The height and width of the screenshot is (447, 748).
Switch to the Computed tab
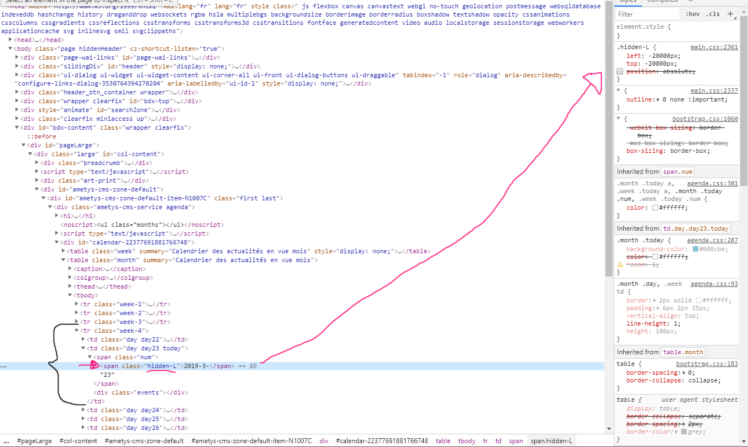[662, 1]
